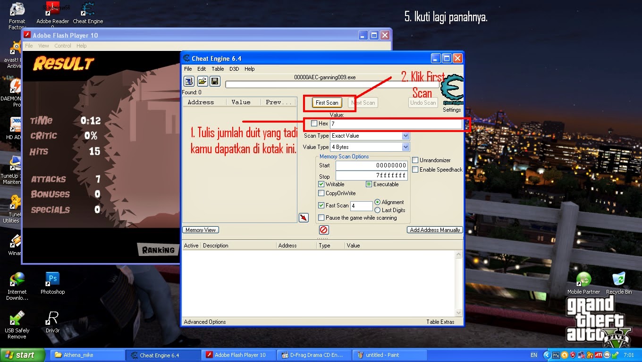Screen dimensions: 642x362
Task: Toggle the Writable checkbox
Action: coord(321,184)
